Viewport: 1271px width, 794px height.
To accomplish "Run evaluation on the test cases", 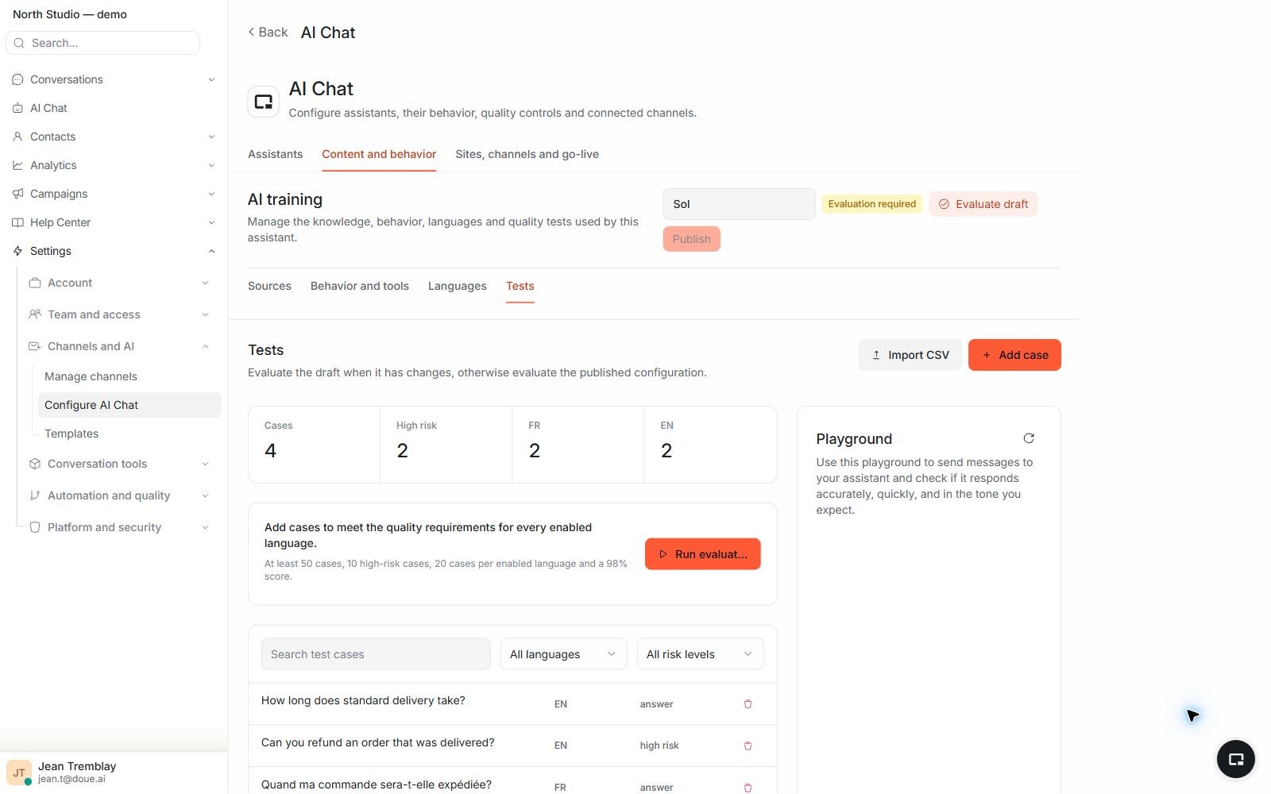I will click(x=702, y=554).
